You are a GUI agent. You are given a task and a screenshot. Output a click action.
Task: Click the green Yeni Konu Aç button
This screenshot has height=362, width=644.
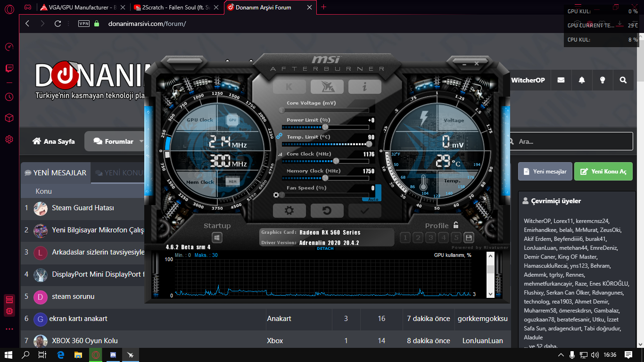point(603,172)
